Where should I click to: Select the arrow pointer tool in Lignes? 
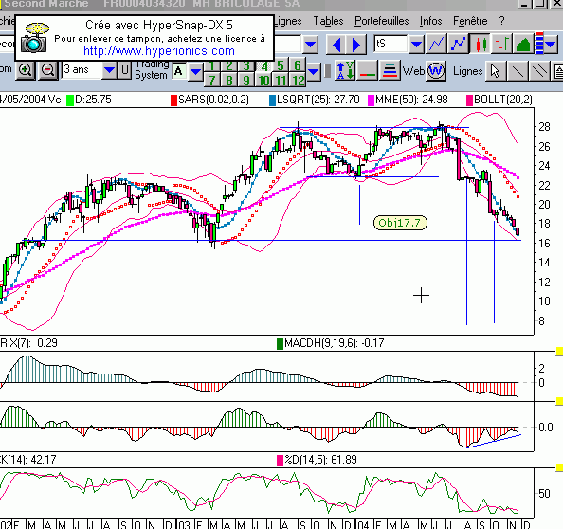coord(495,71)
